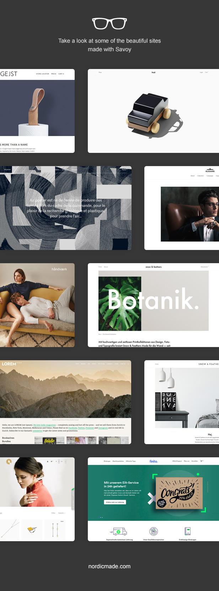Click the eyeglasses icon at the top

pyautogui.click(x=109, y=23)
